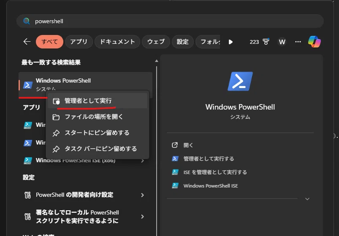Image resolution: width=339 pixels, height=236 pixels.
Task: Expand the chevron for 署名なしでローカル PowerShell
Action: 142,217
